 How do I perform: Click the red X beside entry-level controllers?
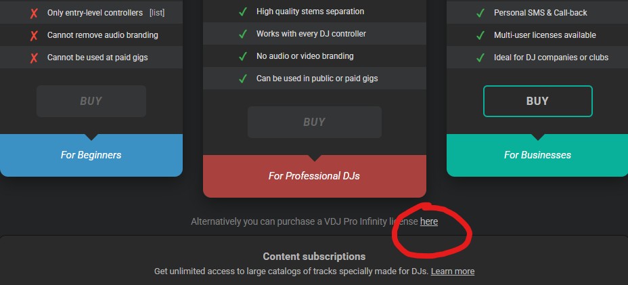pyautogui.click(x=33, y=13)
